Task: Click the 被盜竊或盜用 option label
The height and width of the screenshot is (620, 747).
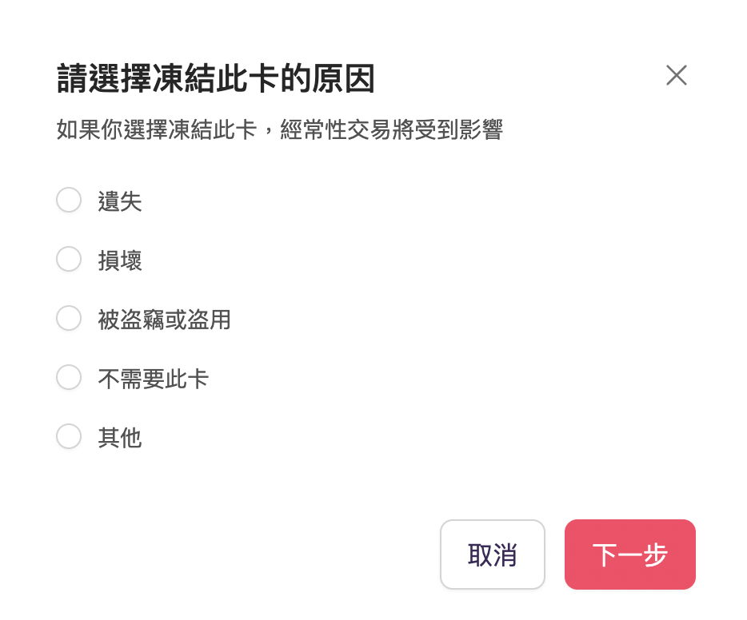Action: (x=164, y=320)
